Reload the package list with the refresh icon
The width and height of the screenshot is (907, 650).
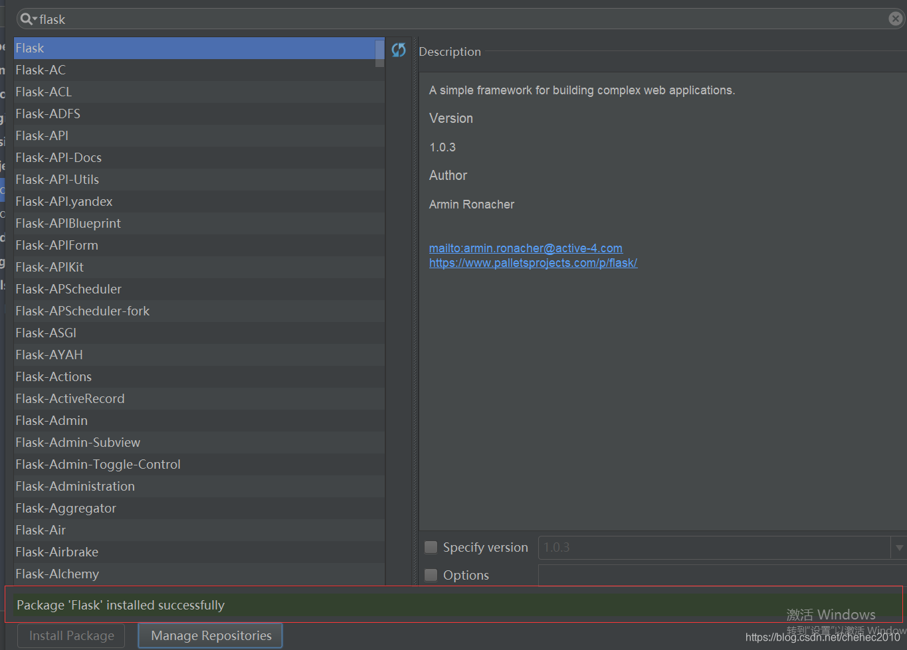[x=399, y=50]
